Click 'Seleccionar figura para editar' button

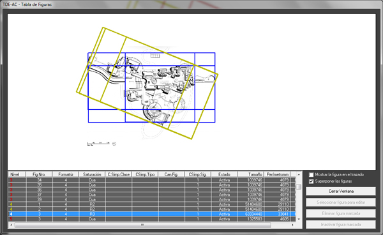tap(341, 202)
